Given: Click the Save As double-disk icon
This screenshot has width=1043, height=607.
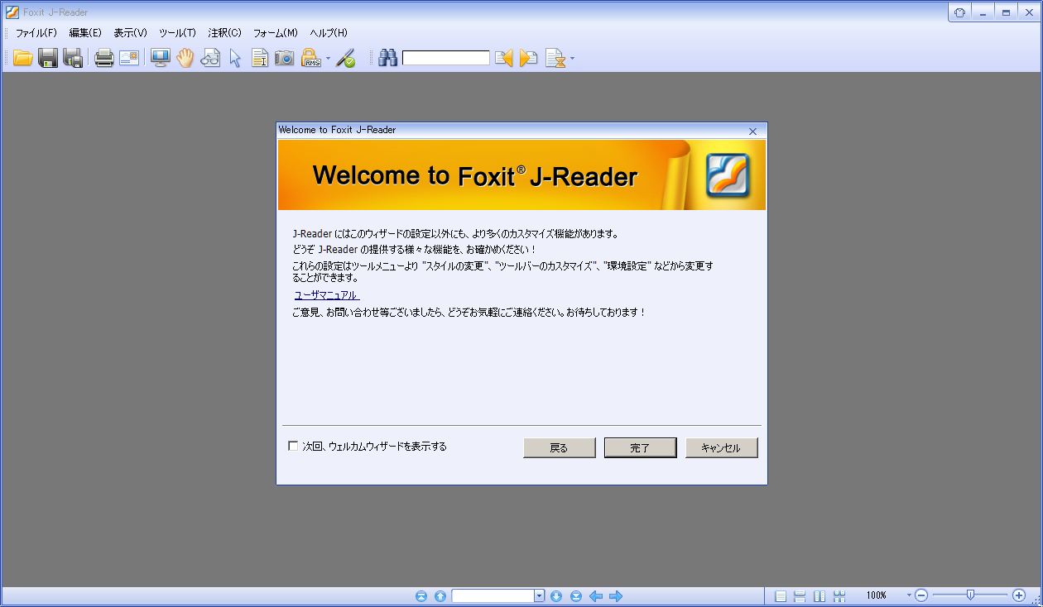Looking at the screenshot, I should [x=73, y=58].
